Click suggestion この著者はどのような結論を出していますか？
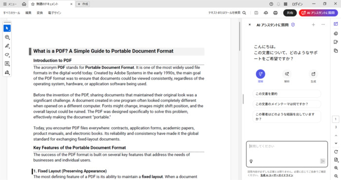 286,116
